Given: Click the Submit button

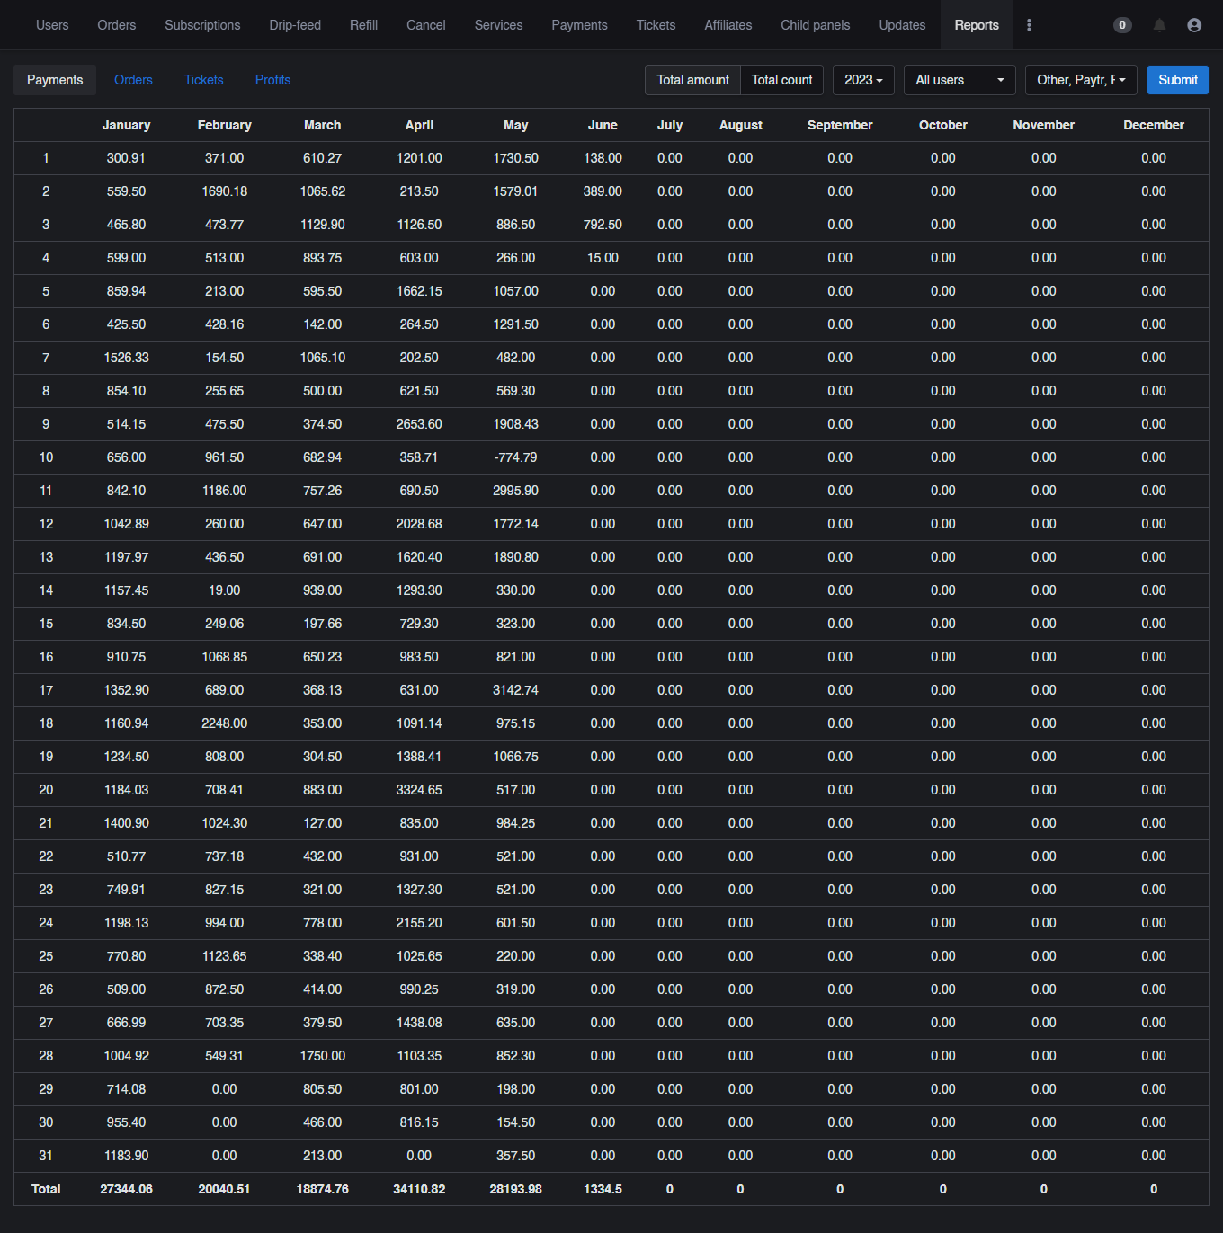Looking at the screenshot, I should (1177, 80).
